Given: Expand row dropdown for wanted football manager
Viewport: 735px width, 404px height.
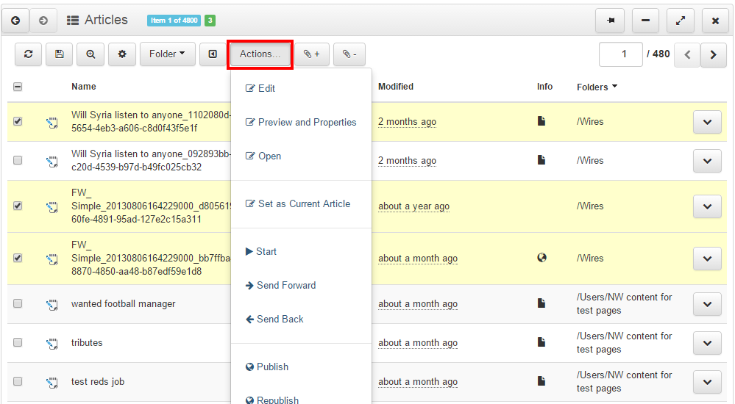Looking at the screenshot, I should pos(707,304).
